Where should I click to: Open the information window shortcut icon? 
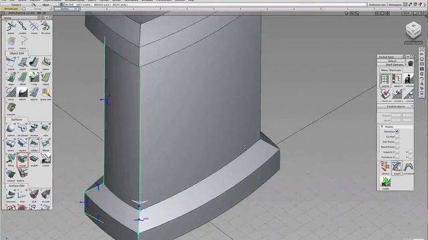click(x=409, y=81)
